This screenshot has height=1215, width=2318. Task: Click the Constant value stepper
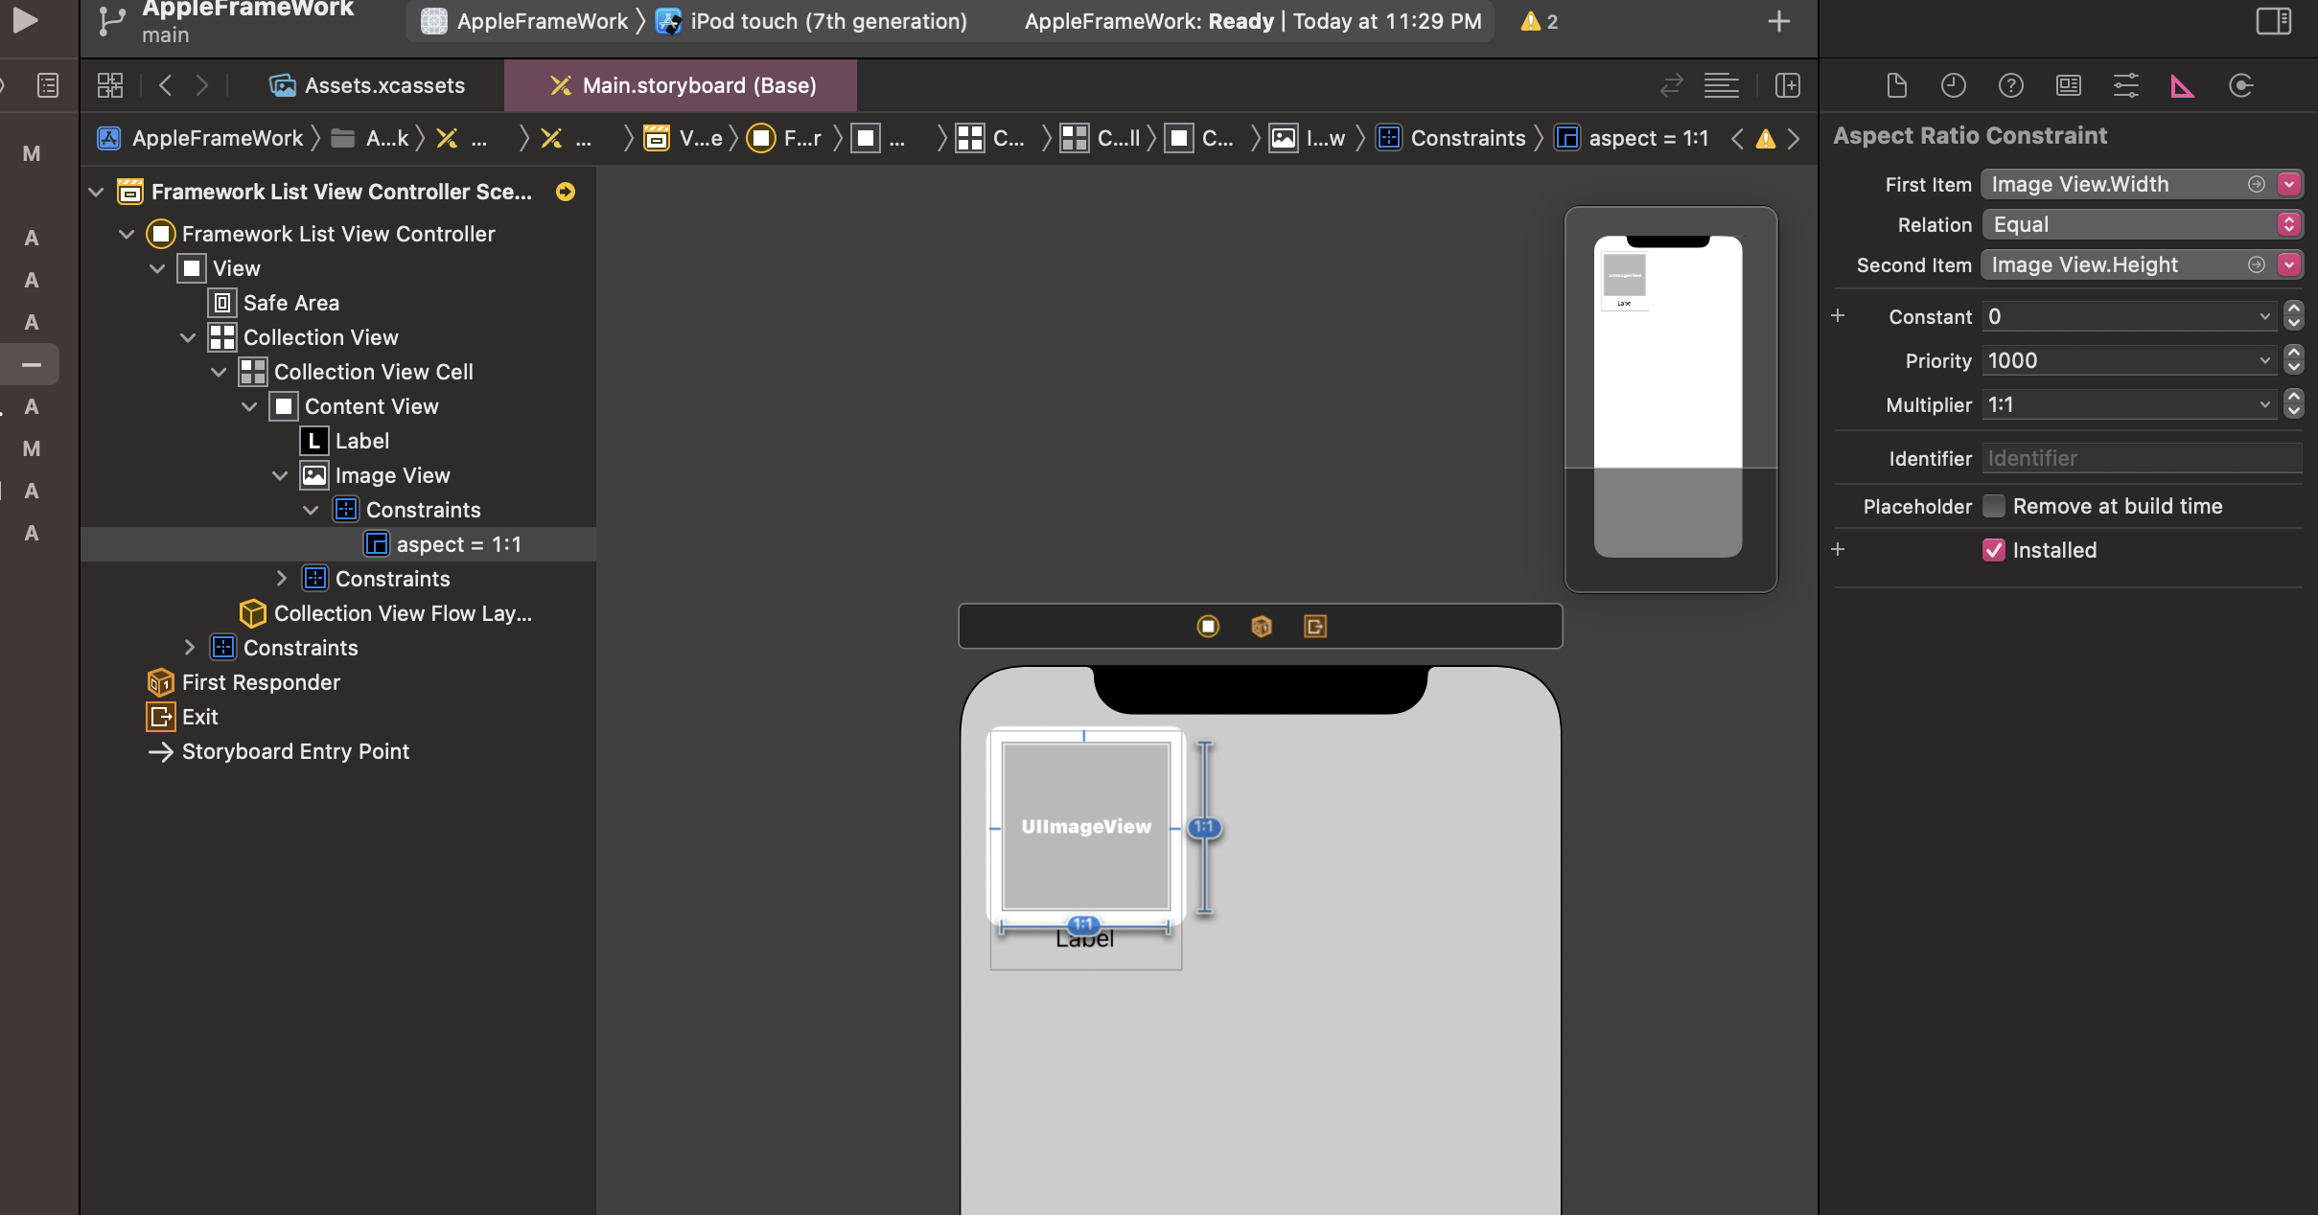[x=2293, y=316]
